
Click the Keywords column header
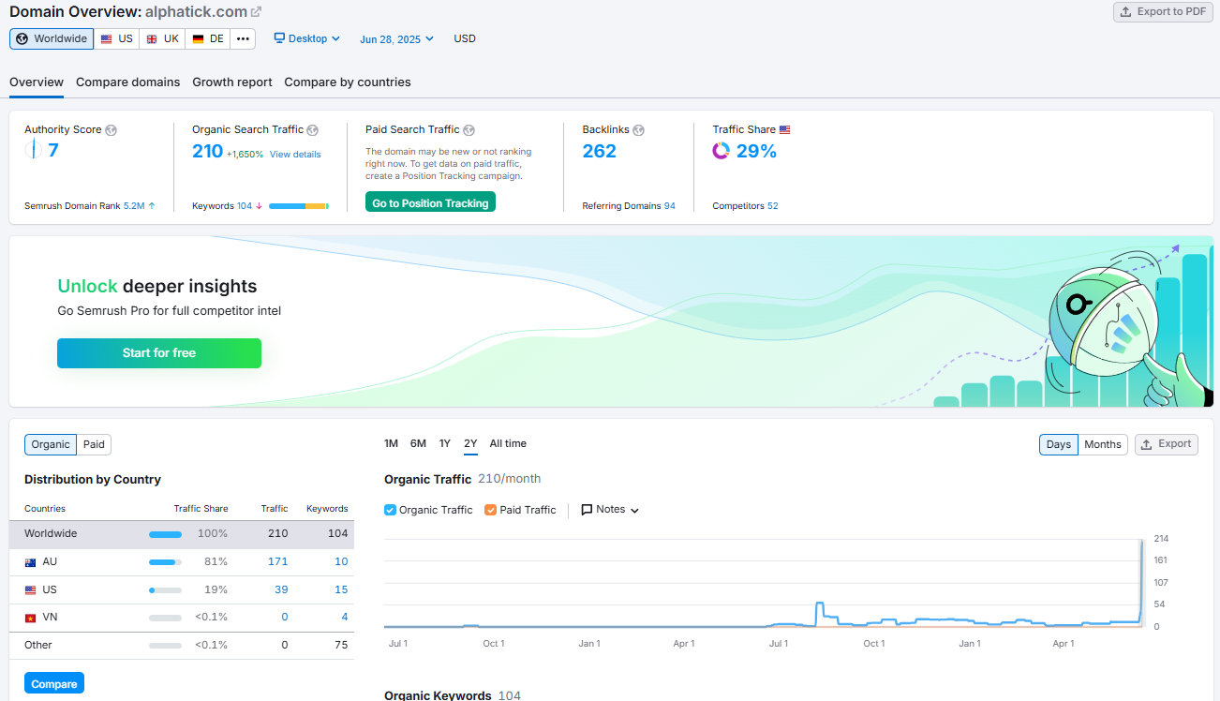click(x=327, y=509)
